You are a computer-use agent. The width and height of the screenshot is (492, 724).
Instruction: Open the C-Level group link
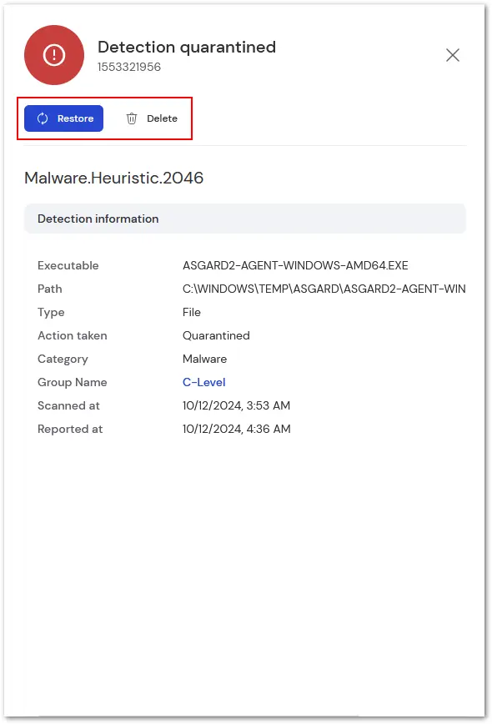(x=204, y=382)
